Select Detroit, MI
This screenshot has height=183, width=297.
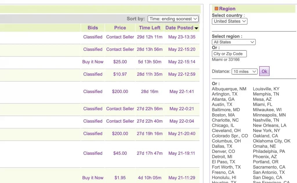click(222, 157)
